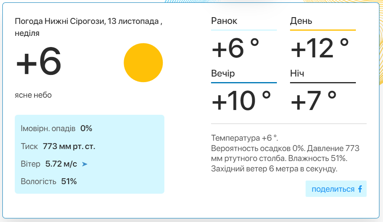Click the Вологість 51% humidity row

point(49,181)
